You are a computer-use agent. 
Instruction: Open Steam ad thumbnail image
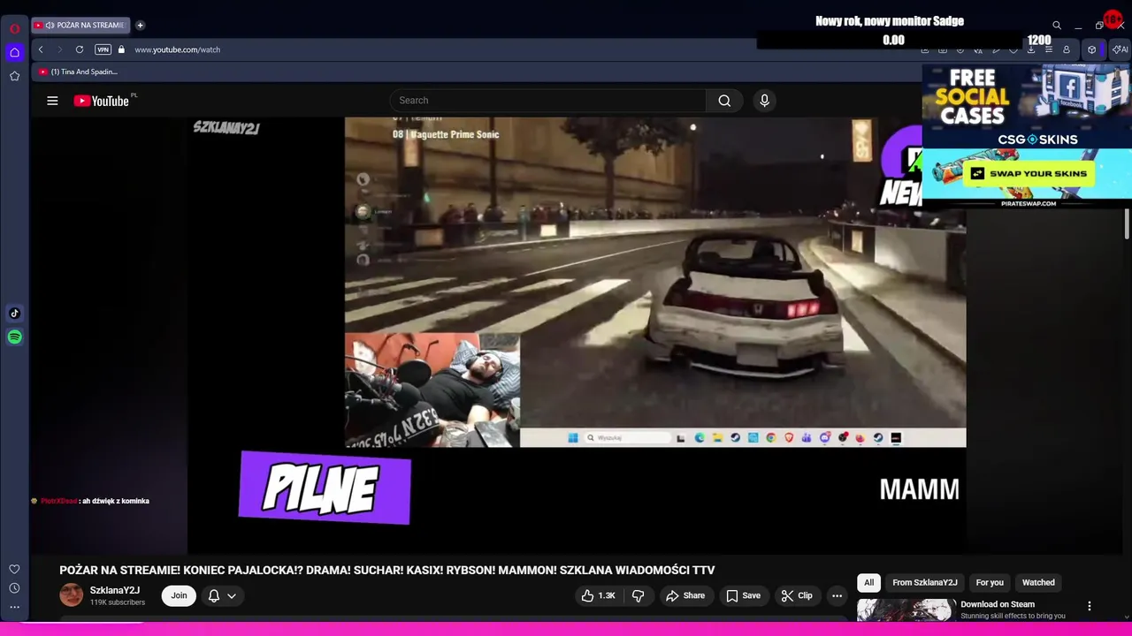905,610
